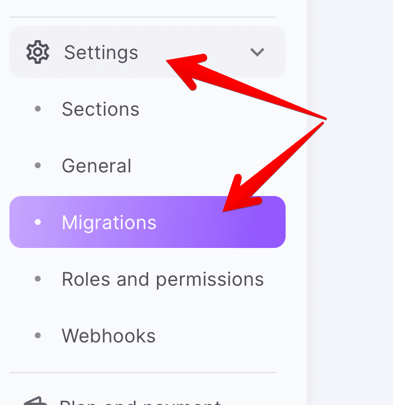The height and width of the screenshot is (405, 393).
Task: Open the General settings page
Action: pos(96,166)
